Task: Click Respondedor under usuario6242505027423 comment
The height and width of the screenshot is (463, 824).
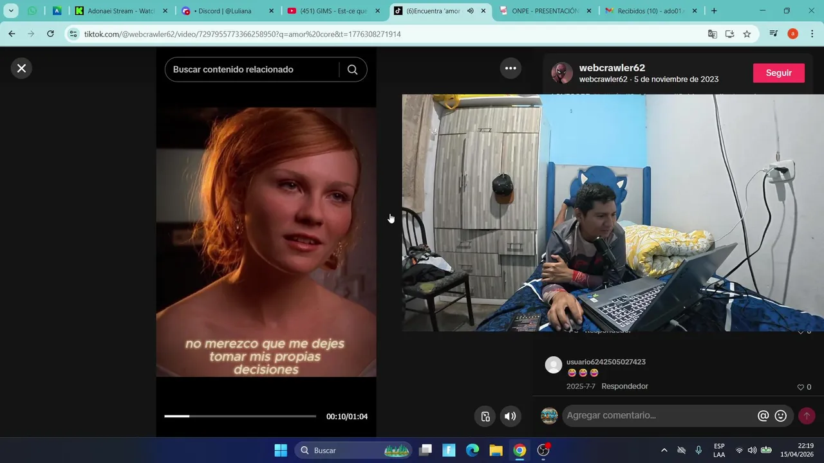Action: click(x=624, y=386)
